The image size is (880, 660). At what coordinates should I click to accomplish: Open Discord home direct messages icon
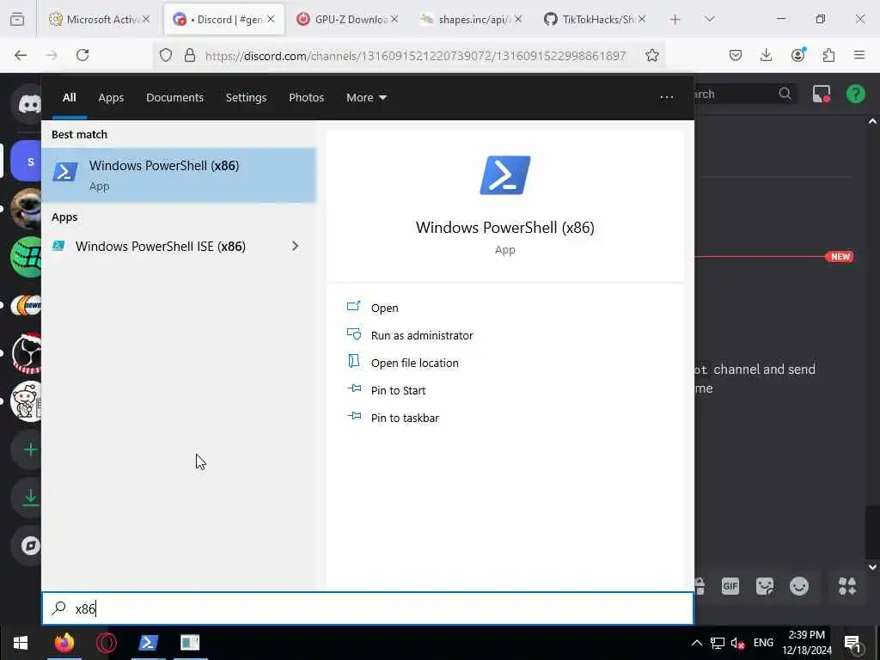(x=28, y=104)
